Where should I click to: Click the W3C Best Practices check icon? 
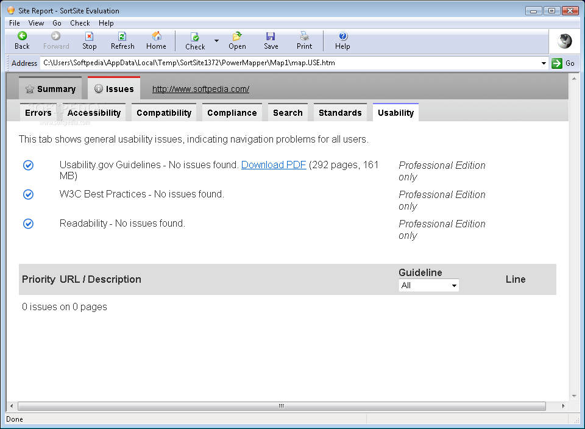[29, 194]
